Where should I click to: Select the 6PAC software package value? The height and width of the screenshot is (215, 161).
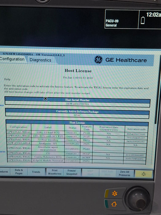click(x=77, y=115)
